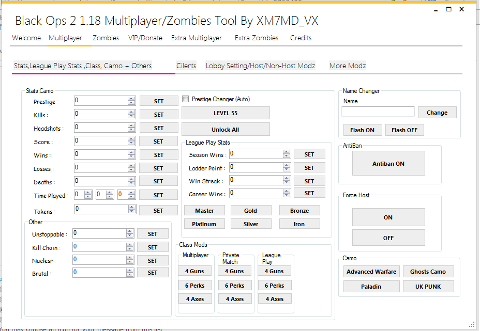
Task: Click 4 Guns under Multiplayer class mods
Action: tap(194, 271)
